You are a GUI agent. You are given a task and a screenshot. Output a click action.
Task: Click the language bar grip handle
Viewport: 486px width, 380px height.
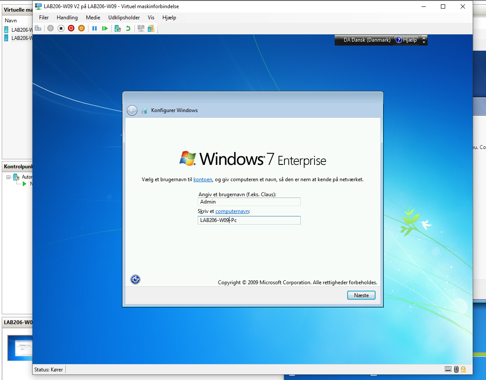click(338, 40)
